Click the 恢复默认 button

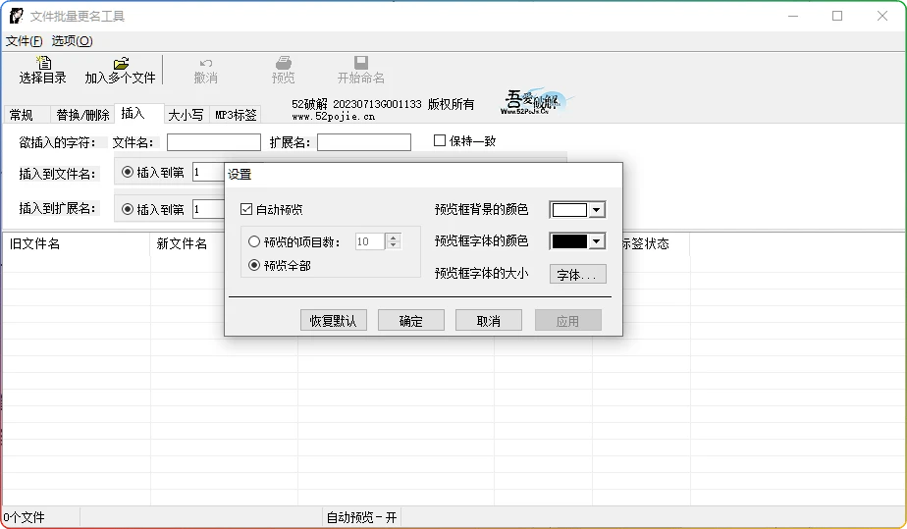334,320
